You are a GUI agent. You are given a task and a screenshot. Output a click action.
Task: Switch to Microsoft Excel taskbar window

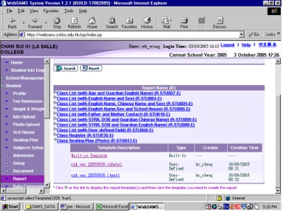point(112,206)
